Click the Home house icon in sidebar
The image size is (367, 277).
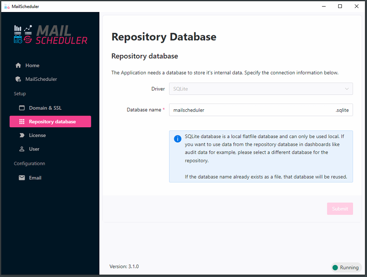[18, 66]
